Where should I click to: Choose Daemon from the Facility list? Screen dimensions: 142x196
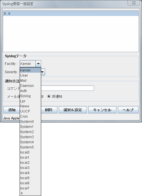(x=30, y=86)
